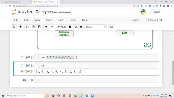Open File Explorer from the taskbar
The image size is (174, 98).
coord(47,96)
